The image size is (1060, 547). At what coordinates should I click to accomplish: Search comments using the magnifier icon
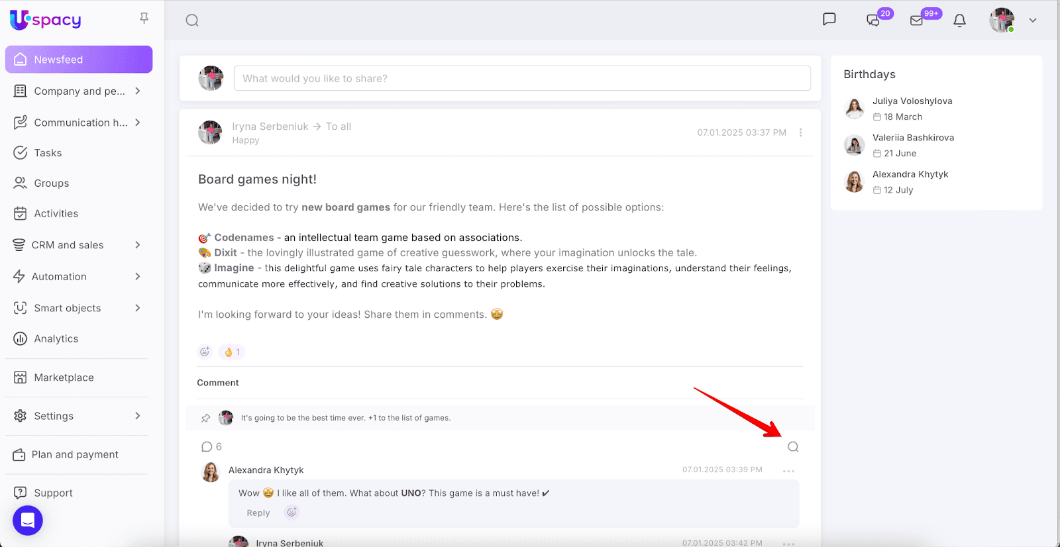793,447
